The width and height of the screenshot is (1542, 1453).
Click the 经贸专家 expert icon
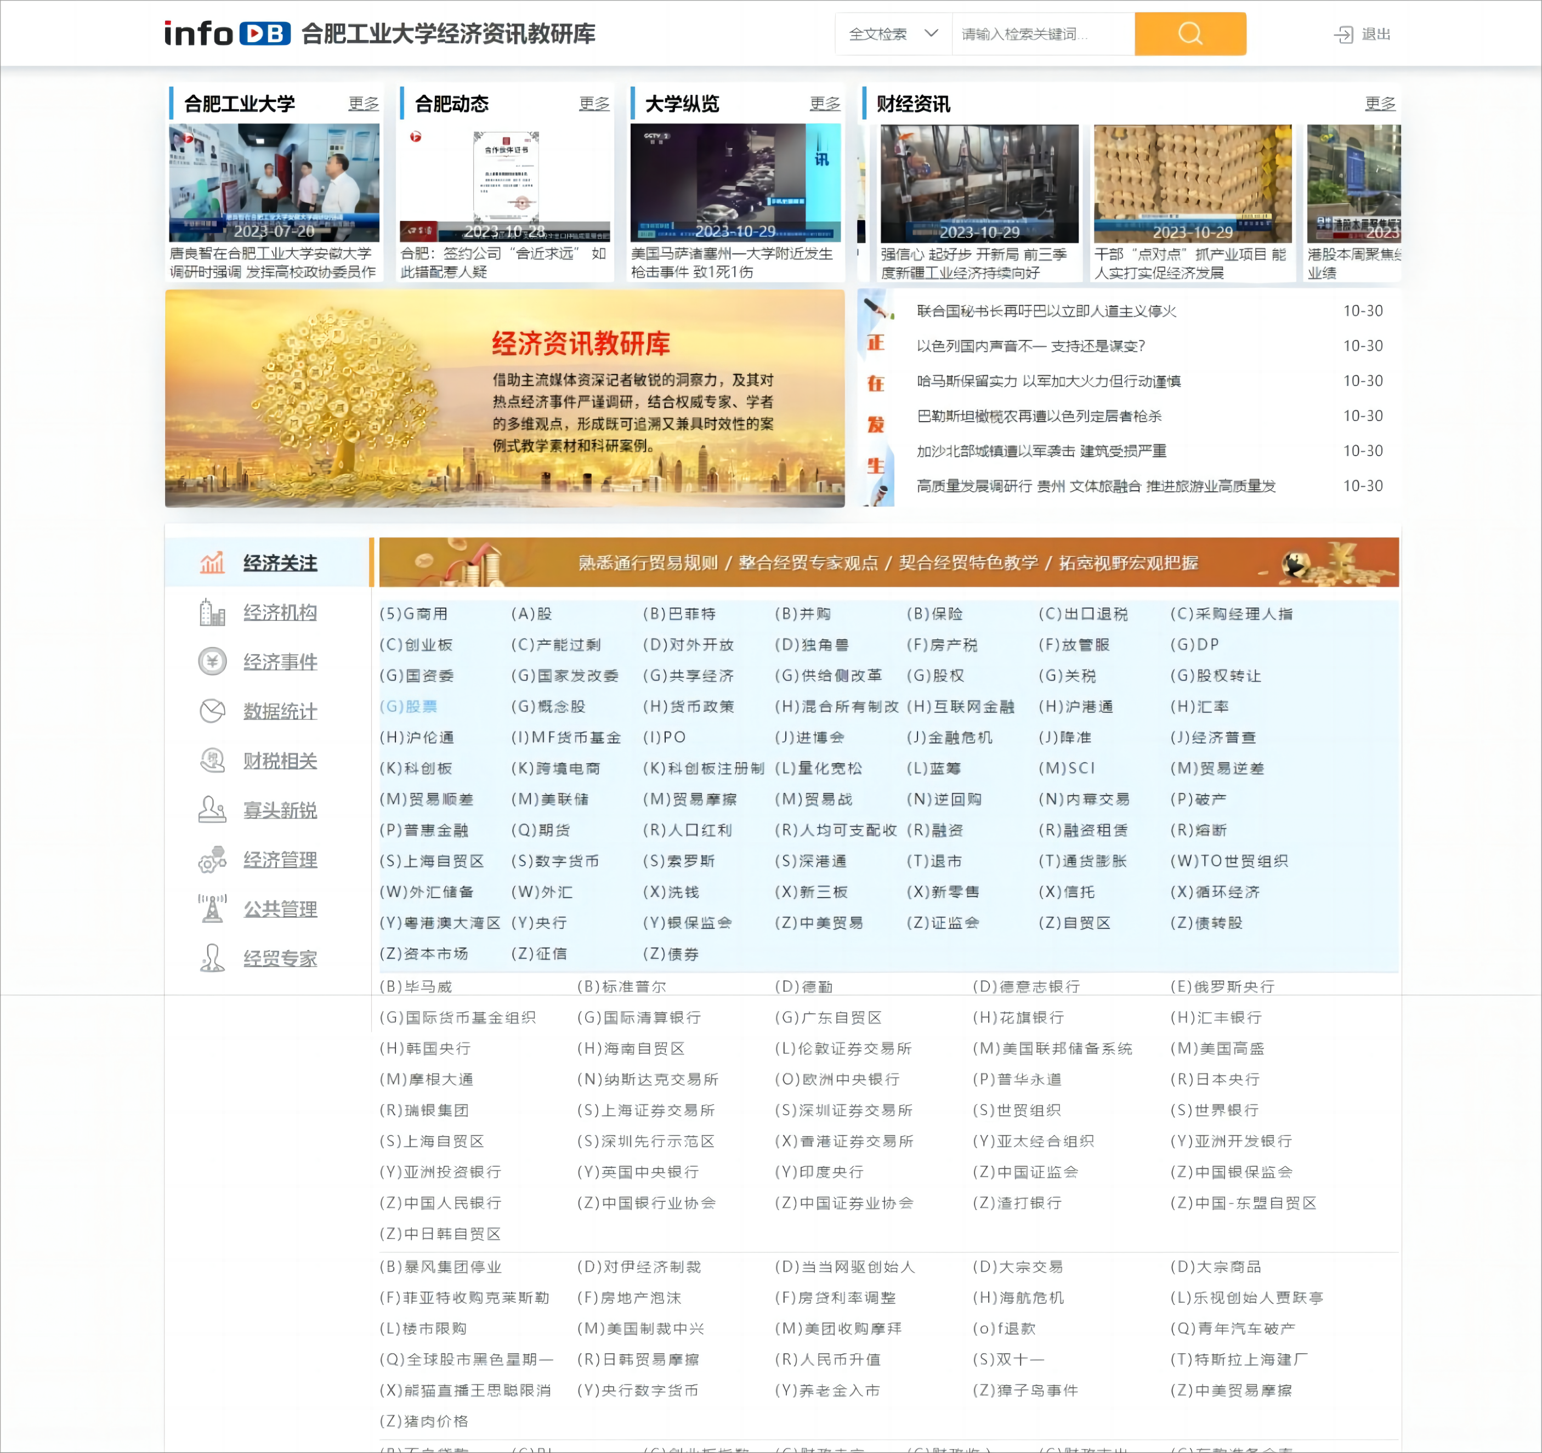[x=212, y=958]
